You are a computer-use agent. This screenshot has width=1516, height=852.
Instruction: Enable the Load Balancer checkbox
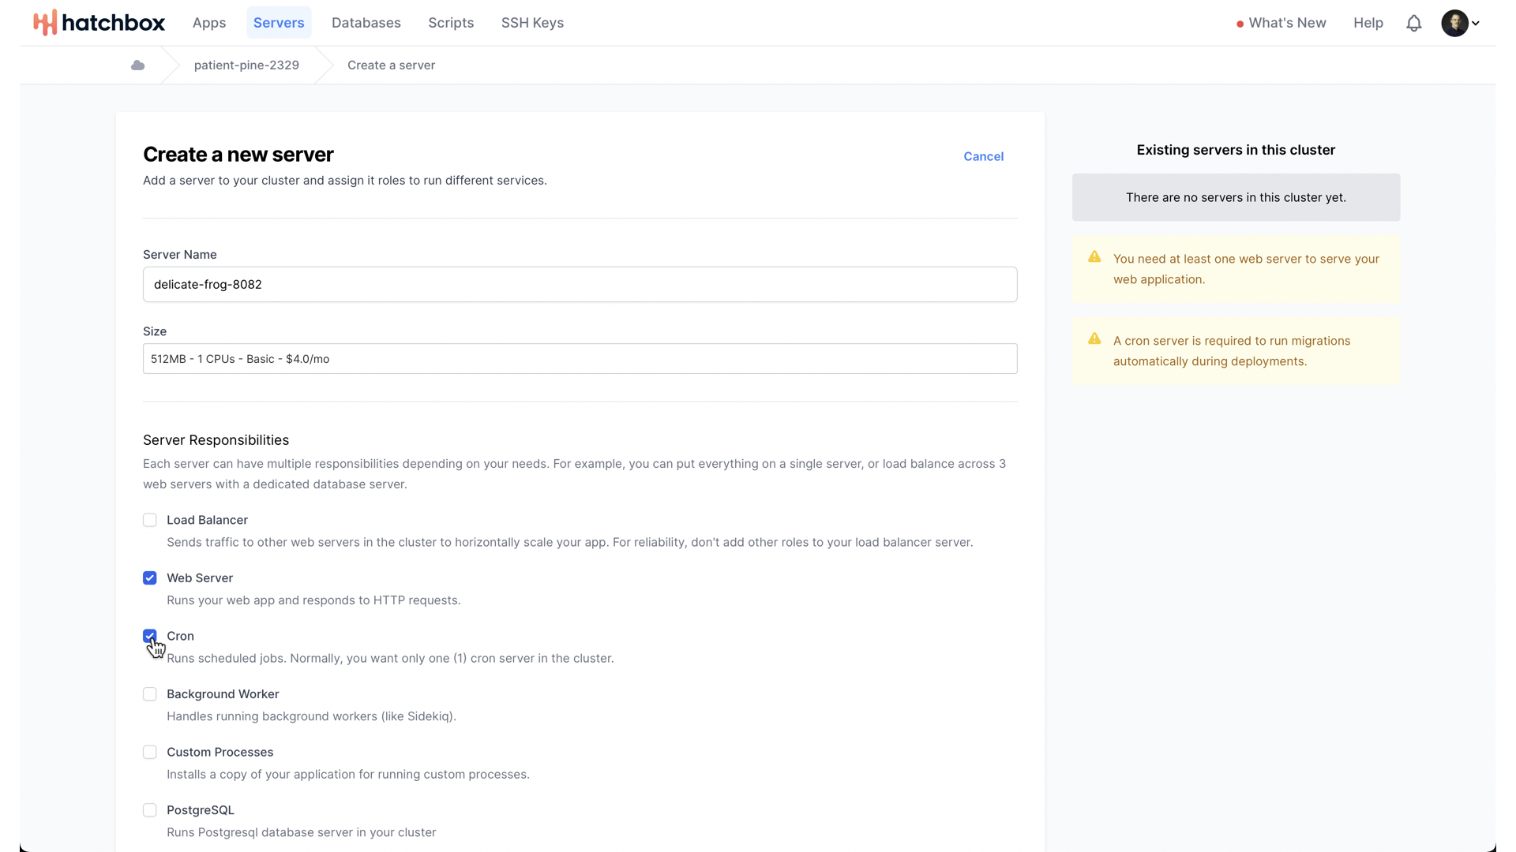(x=150, y=520)
